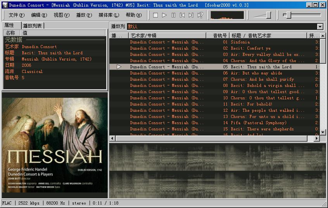Select track 03 Air: Every valley

[x=214, y=54]
